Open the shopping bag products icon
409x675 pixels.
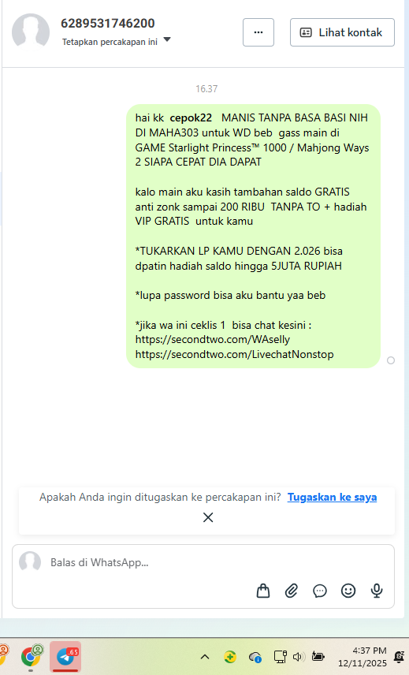[263, 591]
